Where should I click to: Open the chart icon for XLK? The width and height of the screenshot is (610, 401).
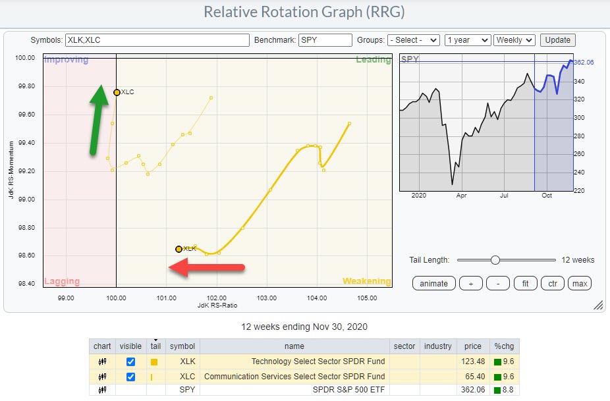pos(102,362)
